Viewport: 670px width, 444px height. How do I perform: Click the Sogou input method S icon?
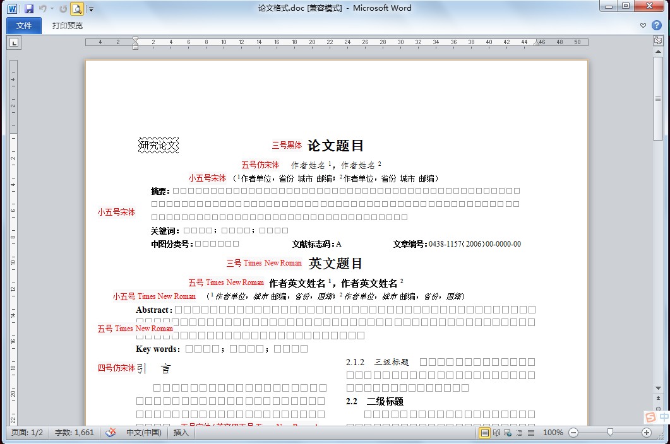650,417
